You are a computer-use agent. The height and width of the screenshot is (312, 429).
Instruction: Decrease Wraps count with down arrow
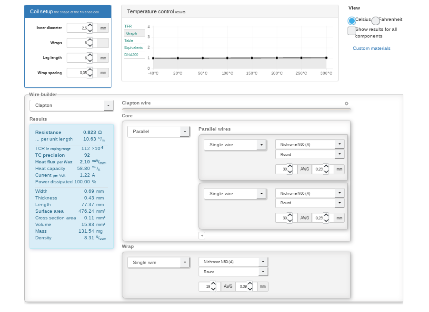pos(90,46)
